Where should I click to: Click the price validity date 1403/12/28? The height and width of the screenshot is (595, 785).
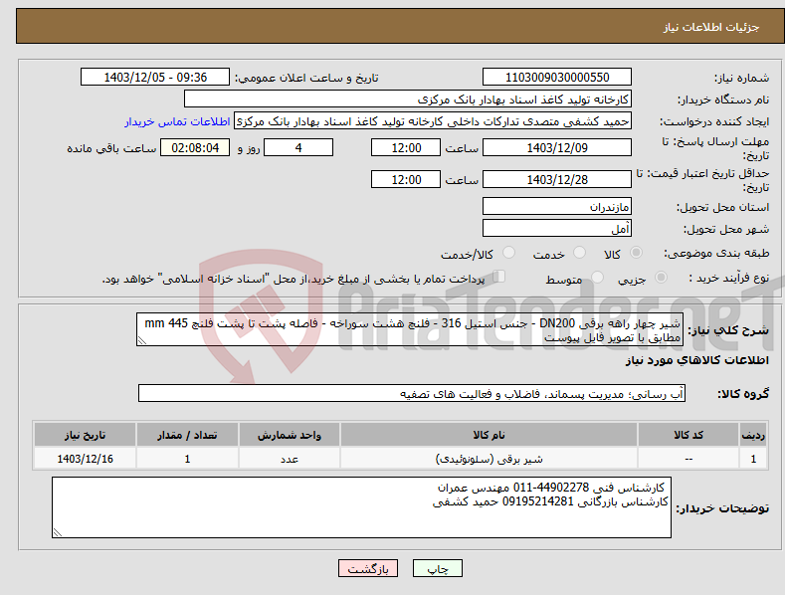coord(557,179)
